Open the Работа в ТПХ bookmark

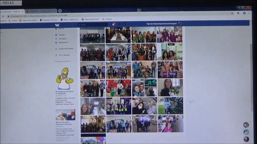pyautogui.click(x=49, y=20)
